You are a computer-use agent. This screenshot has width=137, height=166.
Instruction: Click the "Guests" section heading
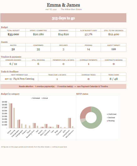click(x=4, y=42)
